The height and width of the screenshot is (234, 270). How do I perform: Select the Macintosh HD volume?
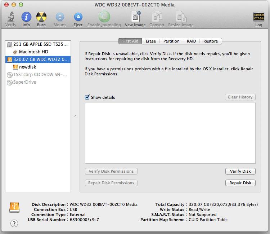38,52
